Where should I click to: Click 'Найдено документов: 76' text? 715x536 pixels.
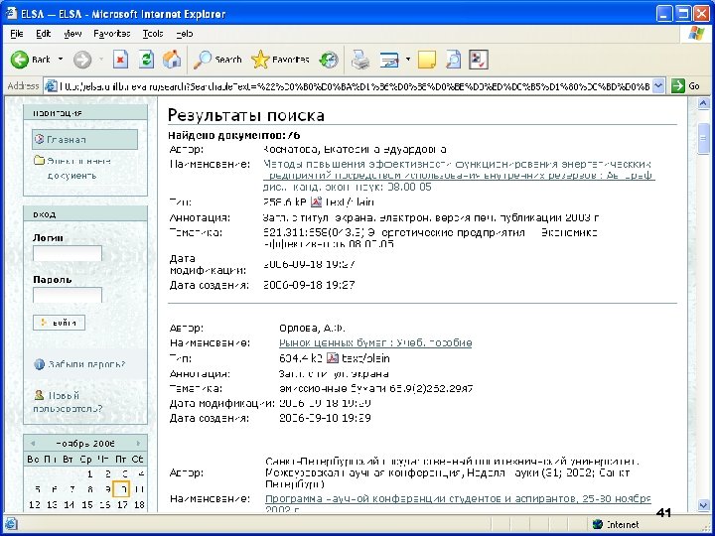tap(234, 135)
